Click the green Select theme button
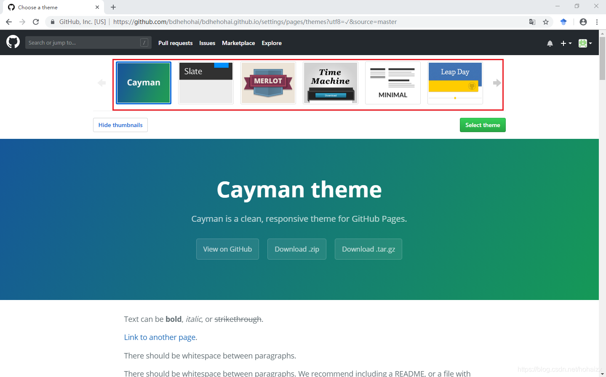The image size is (606, 377). (x=483, y=125)
